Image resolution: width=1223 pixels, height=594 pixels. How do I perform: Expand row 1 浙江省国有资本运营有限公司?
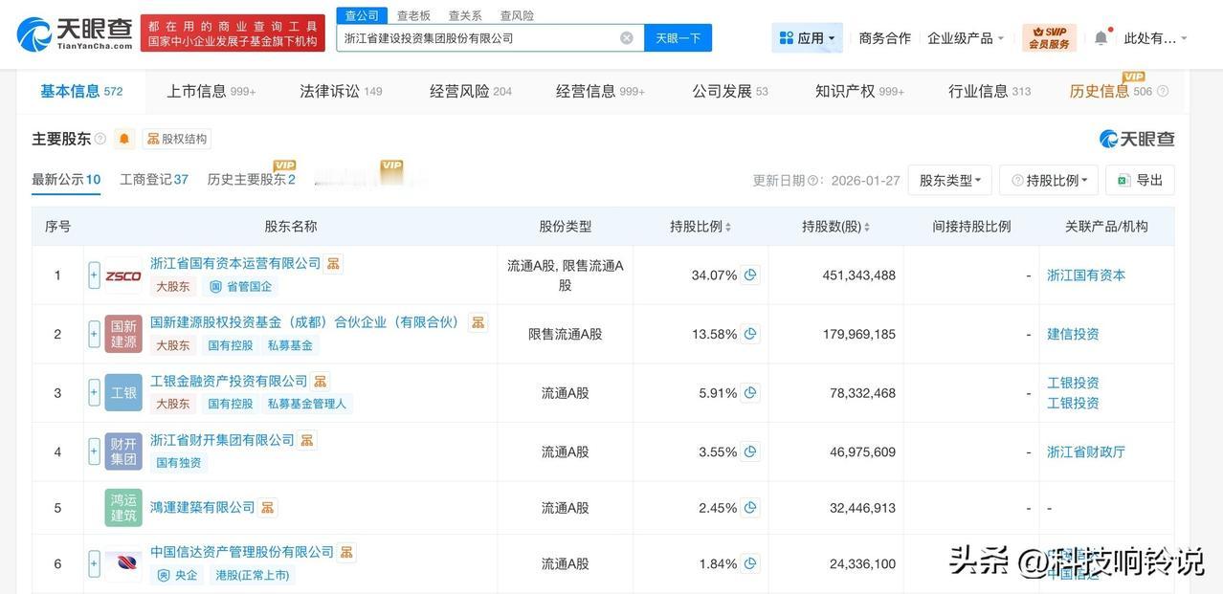point(94,275)
